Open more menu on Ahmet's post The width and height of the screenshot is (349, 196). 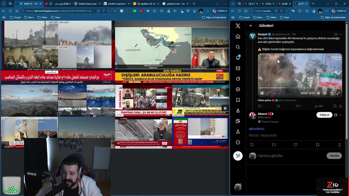coord(340,115)
